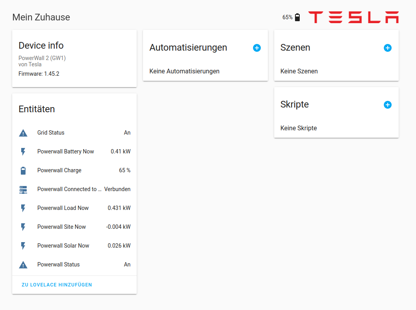Click the Skripte heading
Image resolution: width=416 pixels, height=310 pixels.
coord(295,104)
